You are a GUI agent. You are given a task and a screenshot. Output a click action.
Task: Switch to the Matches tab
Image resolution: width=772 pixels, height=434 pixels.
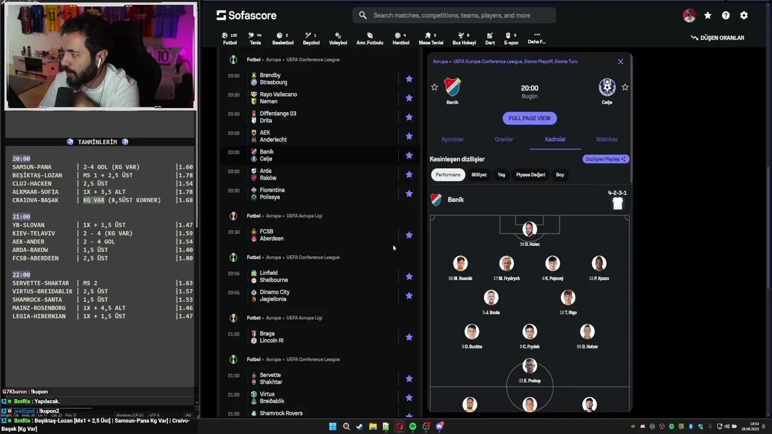pyautogui.click(x=607, y=139)
